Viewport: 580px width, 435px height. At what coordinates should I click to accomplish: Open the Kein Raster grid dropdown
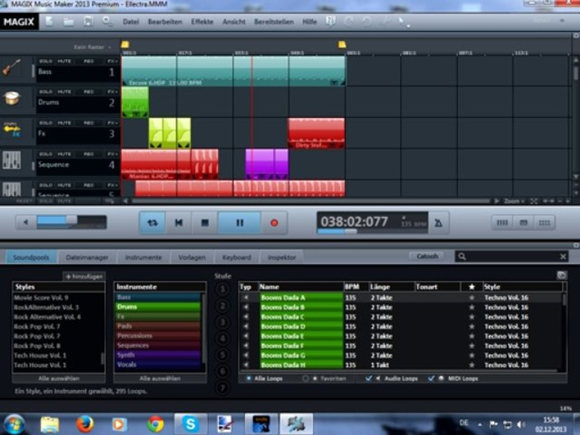[x=92, y=47]
